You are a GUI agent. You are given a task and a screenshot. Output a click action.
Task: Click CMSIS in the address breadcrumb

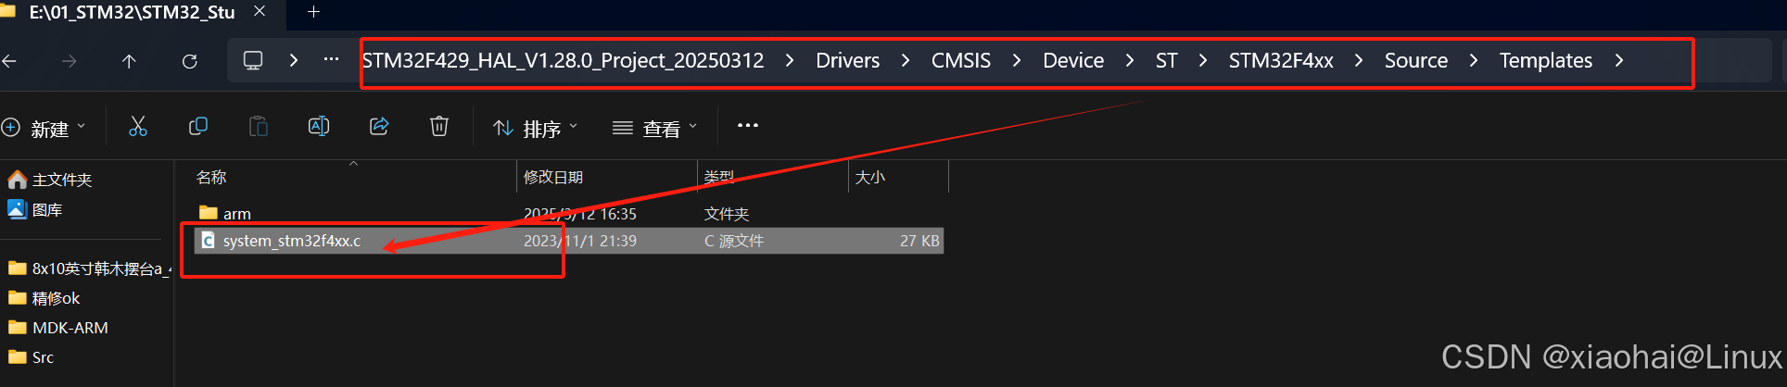(961, 61)
